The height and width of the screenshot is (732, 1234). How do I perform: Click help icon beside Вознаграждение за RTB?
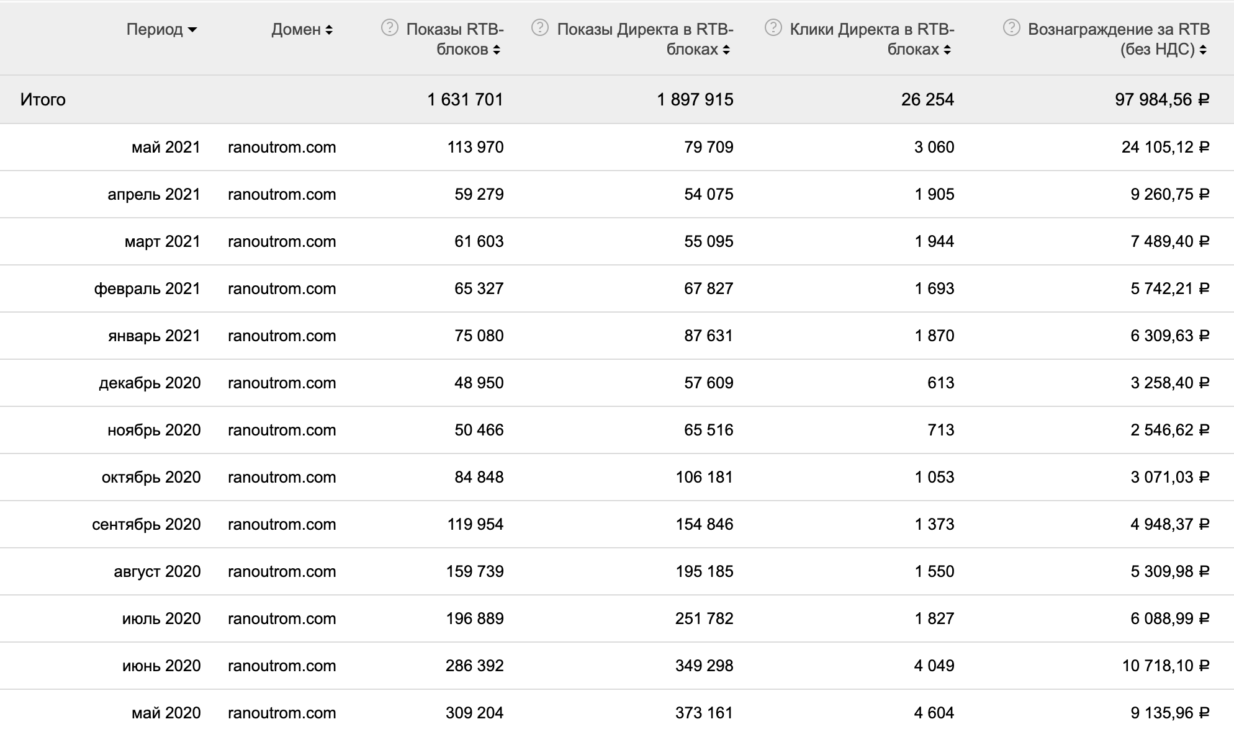click(x=1011, y=28)
